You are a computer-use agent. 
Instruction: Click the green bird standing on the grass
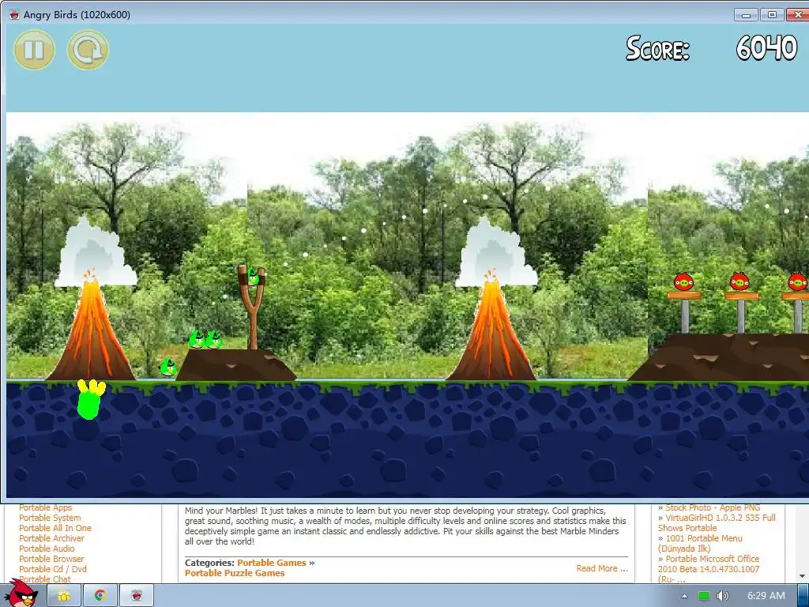point(167,367)
